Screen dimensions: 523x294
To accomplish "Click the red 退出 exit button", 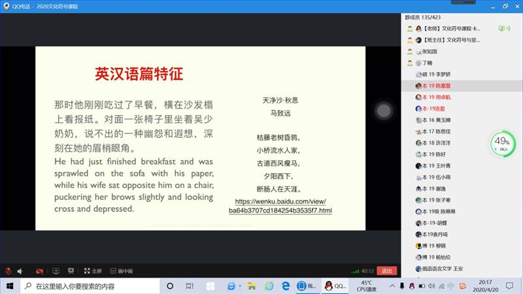I will (x=387, y=270).
